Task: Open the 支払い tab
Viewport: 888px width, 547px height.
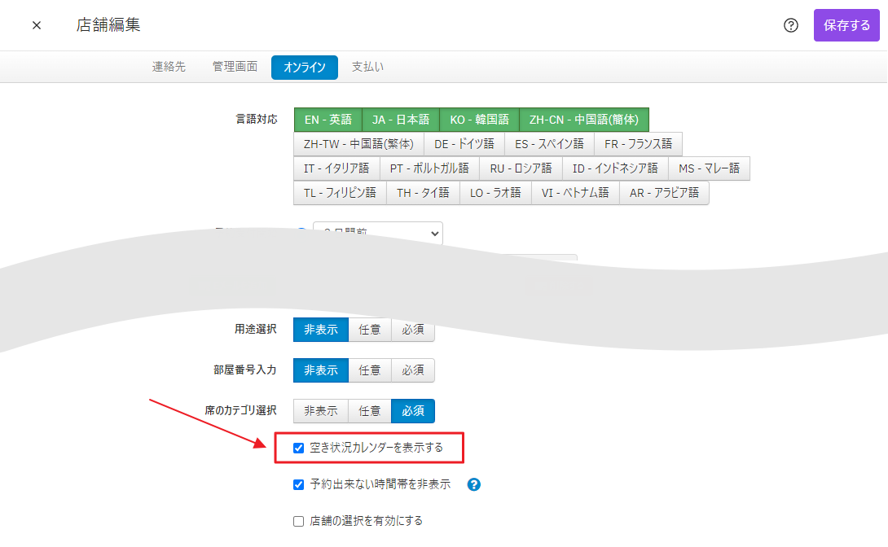Action: pyautogui.click(x=367, y=67)
